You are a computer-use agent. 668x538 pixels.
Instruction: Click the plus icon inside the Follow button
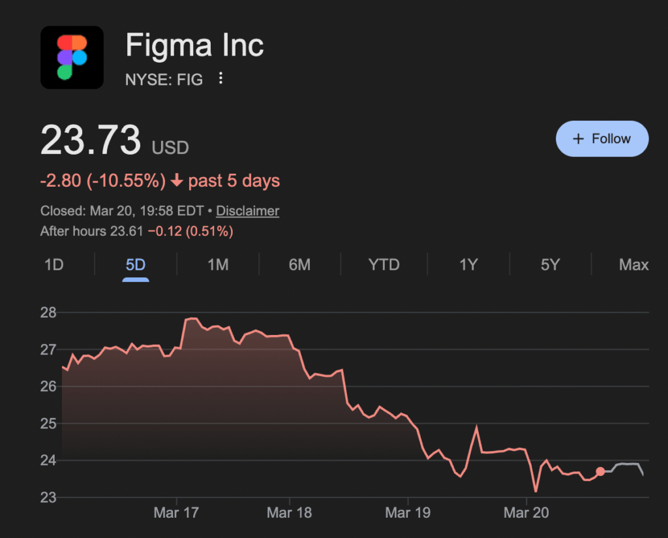click(578, 138)
